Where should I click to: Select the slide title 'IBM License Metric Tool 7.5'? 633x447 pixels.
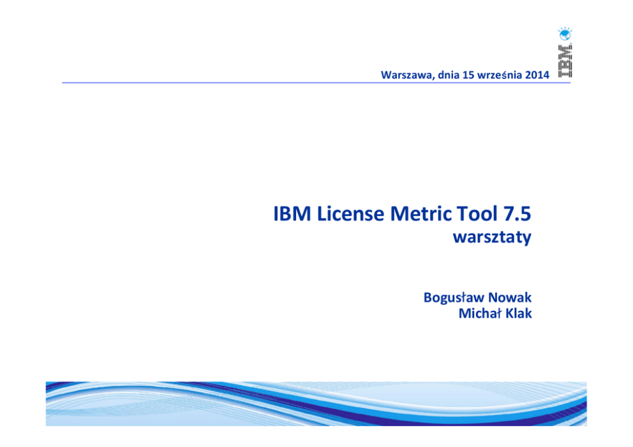pos(402,214)
